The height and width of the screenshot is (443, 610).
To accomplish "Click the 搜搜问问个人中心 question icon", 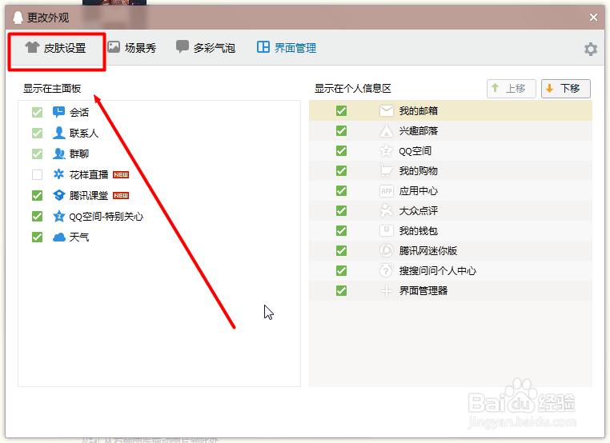I will coord(387,271).
